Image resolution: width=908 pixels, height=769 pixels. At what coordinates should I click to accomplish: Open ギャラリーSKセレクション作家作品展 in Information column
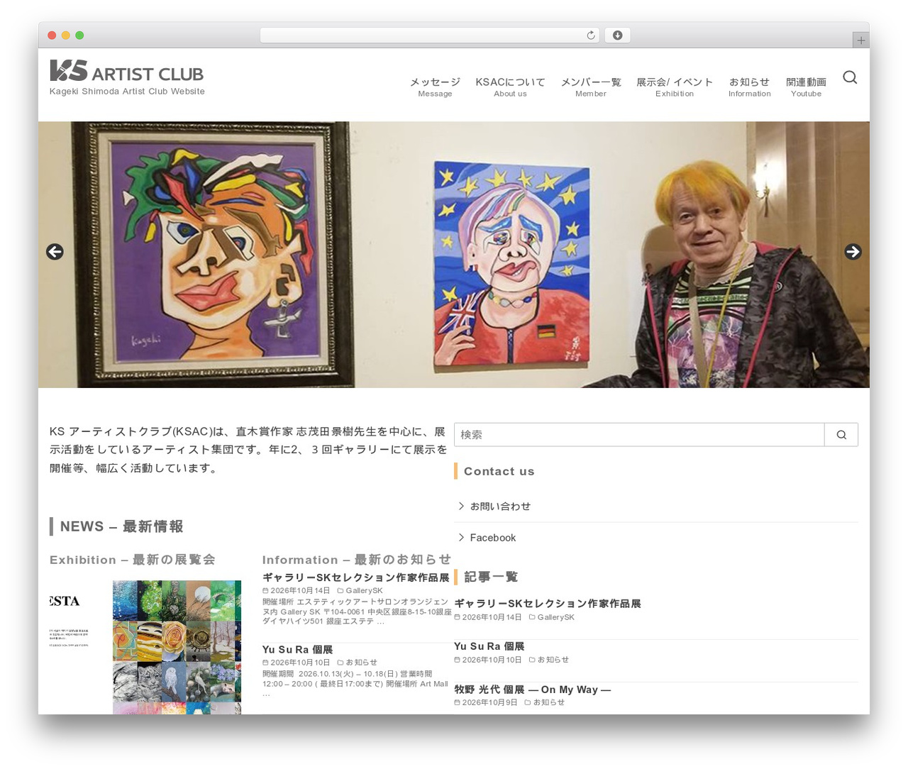pos(355,577)
